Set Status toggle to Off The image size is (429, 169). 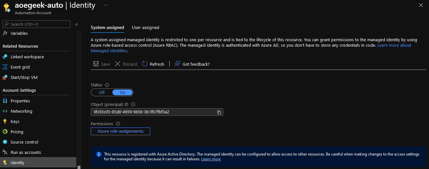click(102, 92)
